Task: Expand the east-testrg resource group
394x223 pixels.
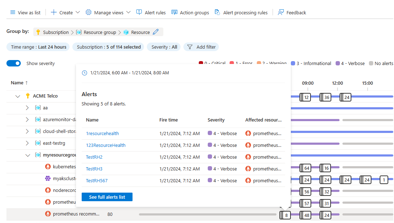Action: point(27,143)
